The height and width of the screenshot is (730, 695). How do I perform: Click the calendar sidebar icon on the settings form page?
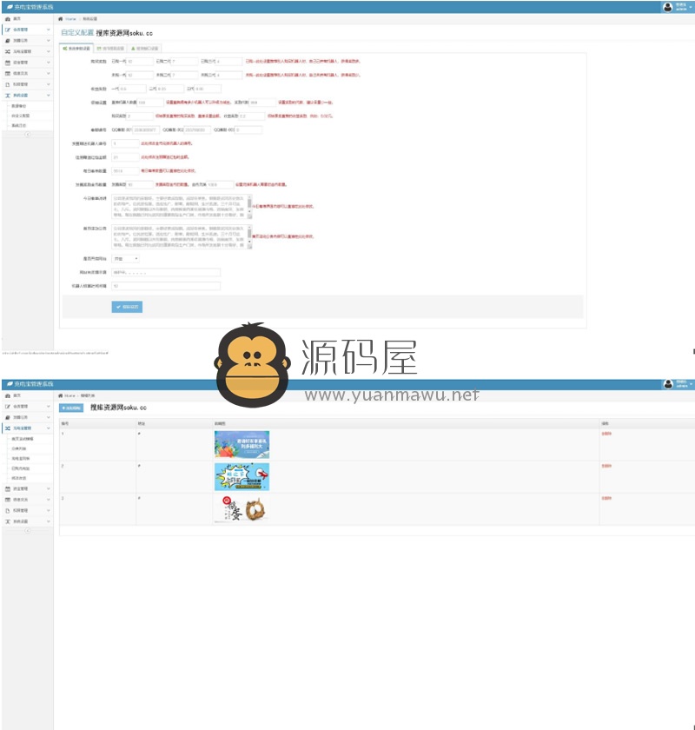8,63
